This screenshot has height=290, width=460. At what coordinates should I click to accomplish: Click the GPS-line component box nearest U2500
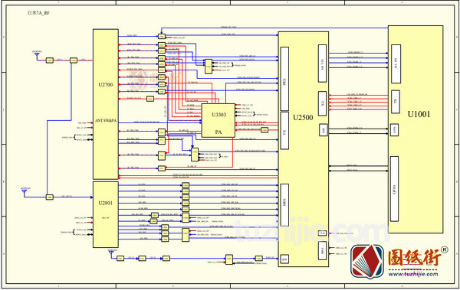[258, 259]
